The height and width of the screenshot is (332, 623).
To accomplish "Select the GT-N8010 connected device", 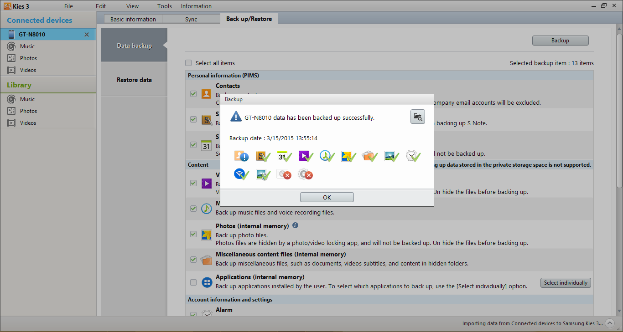I will [48, 34].
